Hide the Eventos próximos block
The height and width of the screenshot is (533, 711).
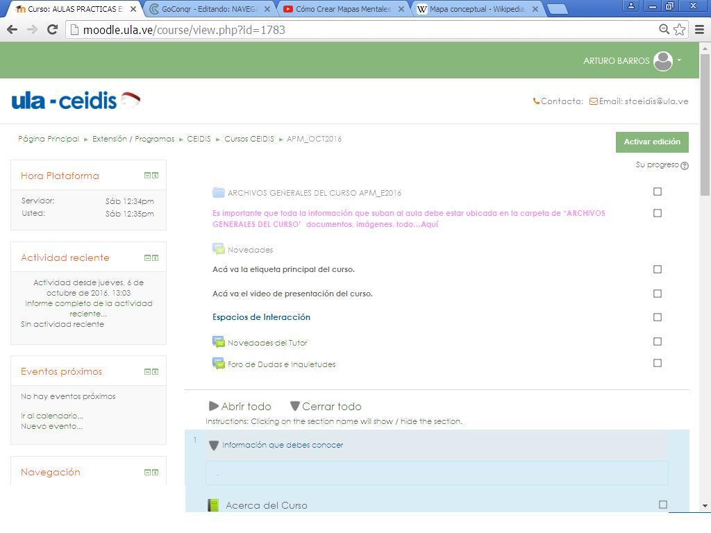point(147,372)
